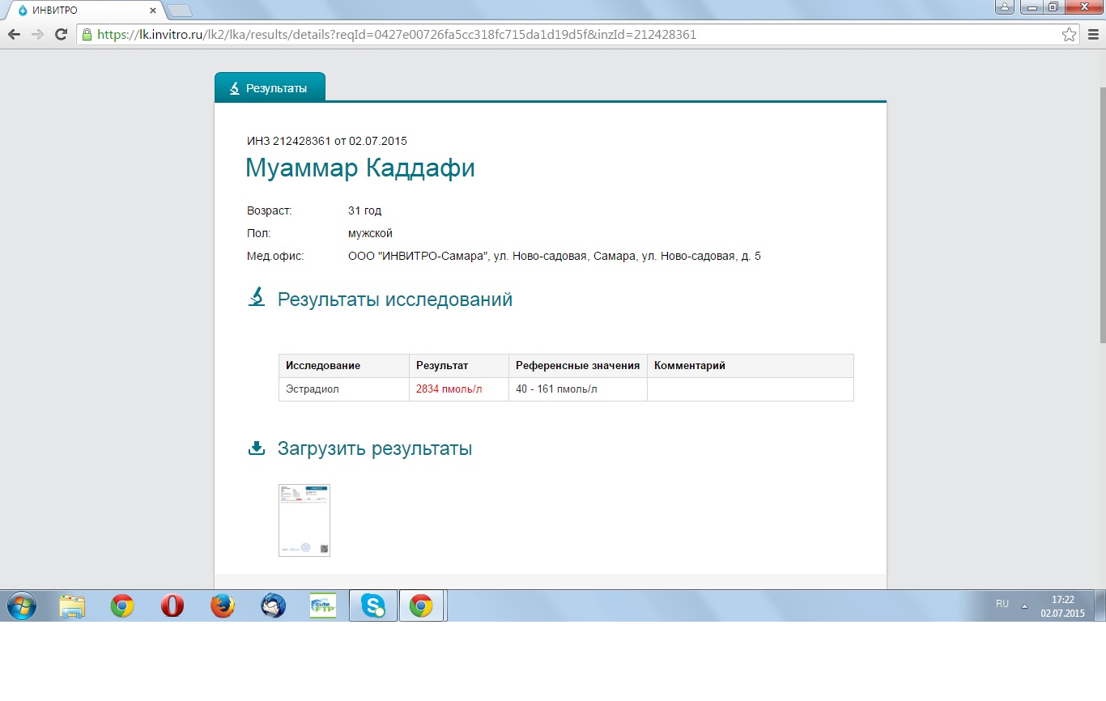Image resolution: width=1106 pixels, height=701 pixels.
Task: Switch to the Результаты page tab
Action: pos(270,87)
